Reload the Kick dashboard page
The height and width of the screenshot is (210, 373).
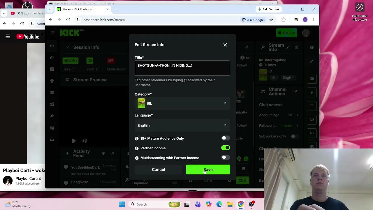point(68,20)
